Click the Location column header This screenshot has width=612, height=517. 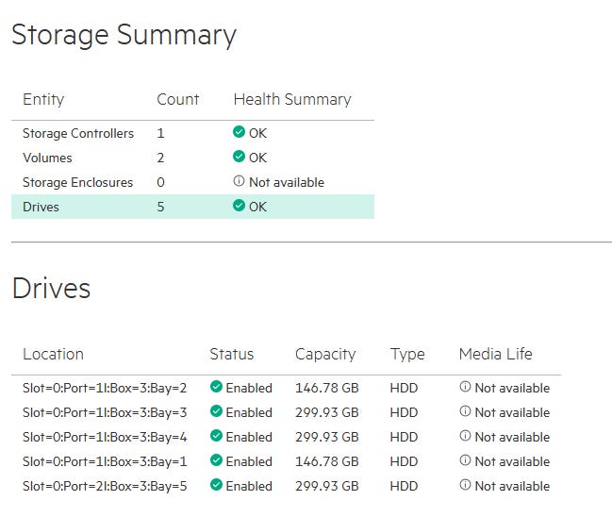53,355
